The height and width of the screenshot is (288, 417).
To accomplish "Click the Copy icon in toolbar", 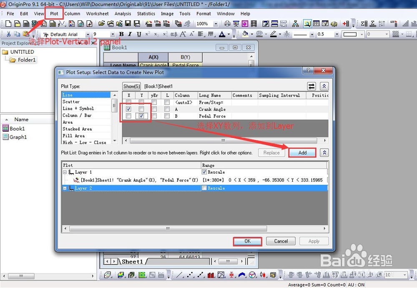I will [17, 34].
